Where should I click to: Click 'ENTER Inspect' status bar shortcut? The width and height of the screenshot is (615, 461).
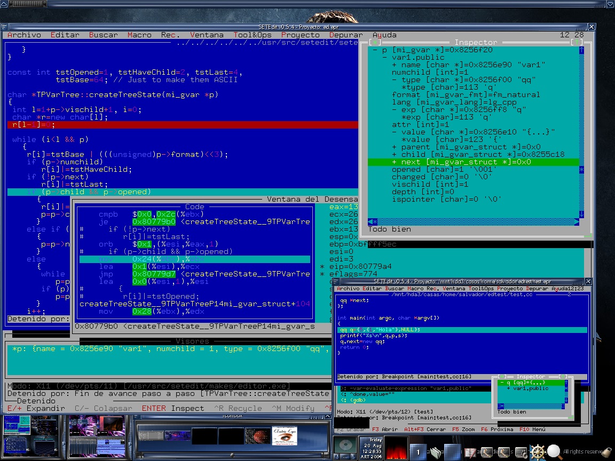coord(172,408)
